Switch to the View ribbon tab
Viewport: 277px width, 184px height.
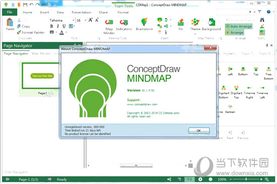pos(60,12)
